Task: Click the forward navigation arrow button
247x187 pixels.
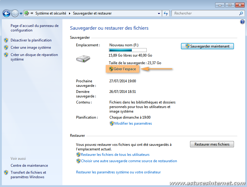Action: click(x=15, y=13)
